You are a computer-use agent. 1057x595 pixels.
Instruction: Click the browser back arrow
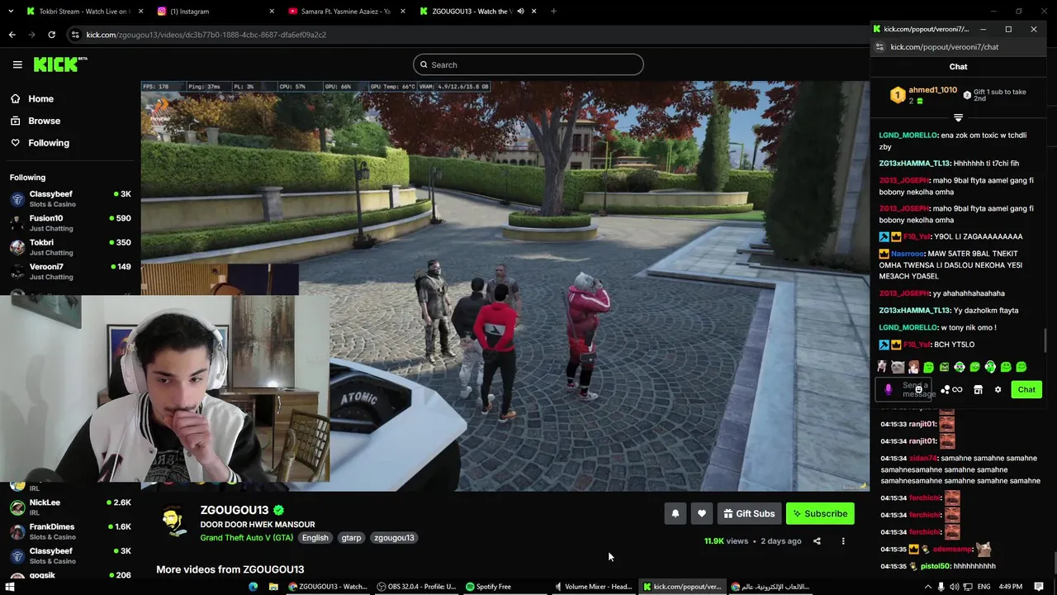tap(12, 35)
